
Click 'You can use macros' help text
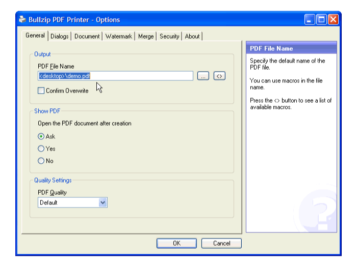tap(286, 84)
